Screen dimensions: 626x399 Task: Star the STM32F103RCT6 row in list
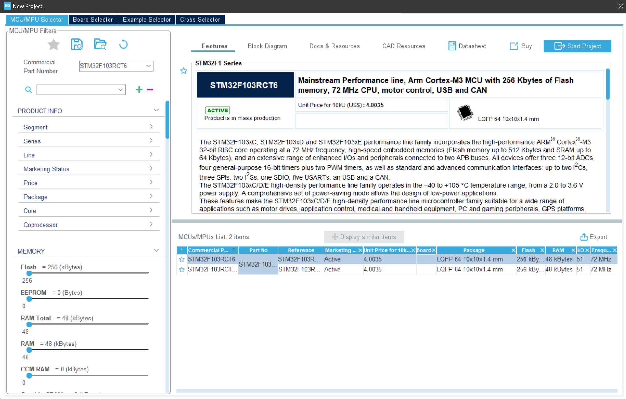182,259
